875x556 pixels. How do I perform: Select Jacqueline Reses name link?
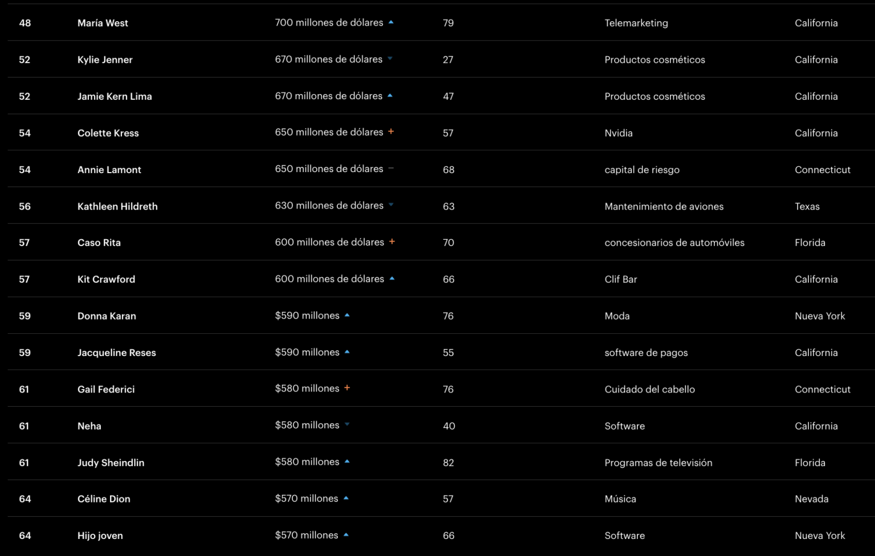pos(117,353)
